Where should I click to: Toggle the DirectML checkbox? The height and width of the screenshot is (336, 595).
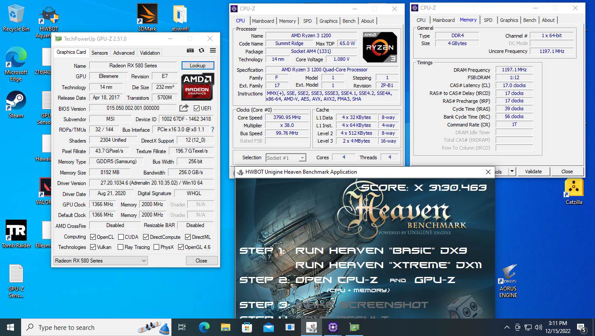[x=188, y=237]
